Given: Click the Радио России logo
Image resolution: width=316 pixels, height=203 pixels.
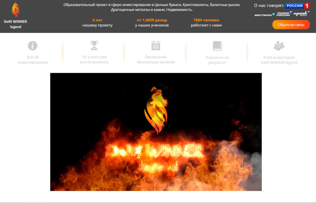Looking at the screenshot, I should tap(284, 14).
